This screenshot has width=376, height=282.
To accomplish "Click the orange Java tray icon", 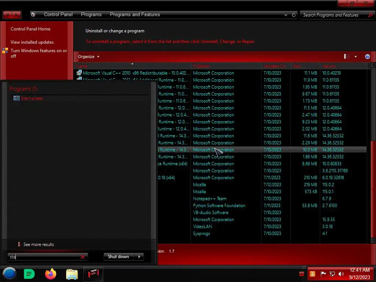I will [x=312, y=274].
